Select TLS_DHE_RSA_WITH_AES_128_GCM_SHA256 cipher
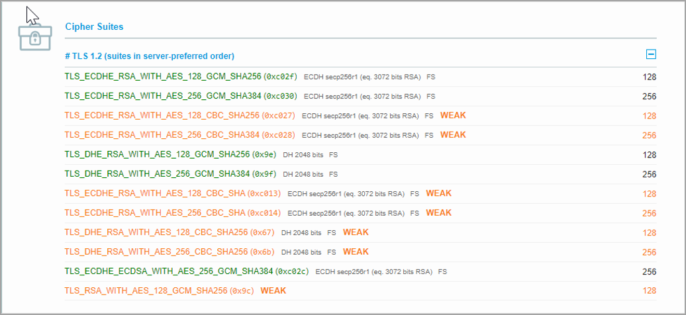The image size is (686, 315). pos(157,155)
